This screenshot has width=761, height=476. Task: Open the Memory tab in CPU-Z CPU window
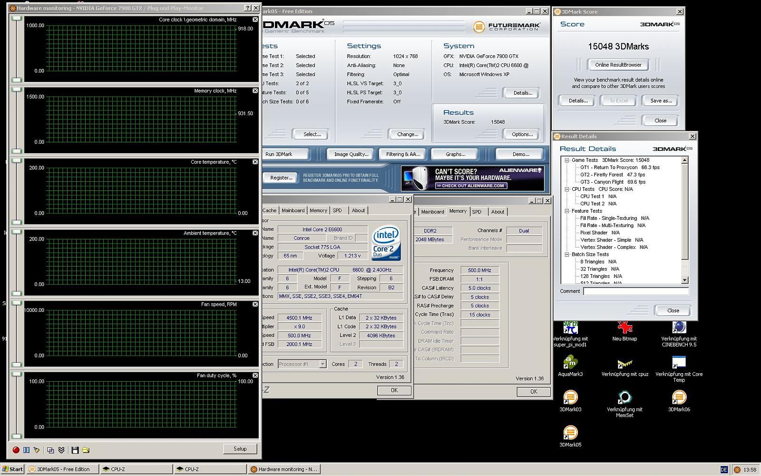[x=318, y=210]
